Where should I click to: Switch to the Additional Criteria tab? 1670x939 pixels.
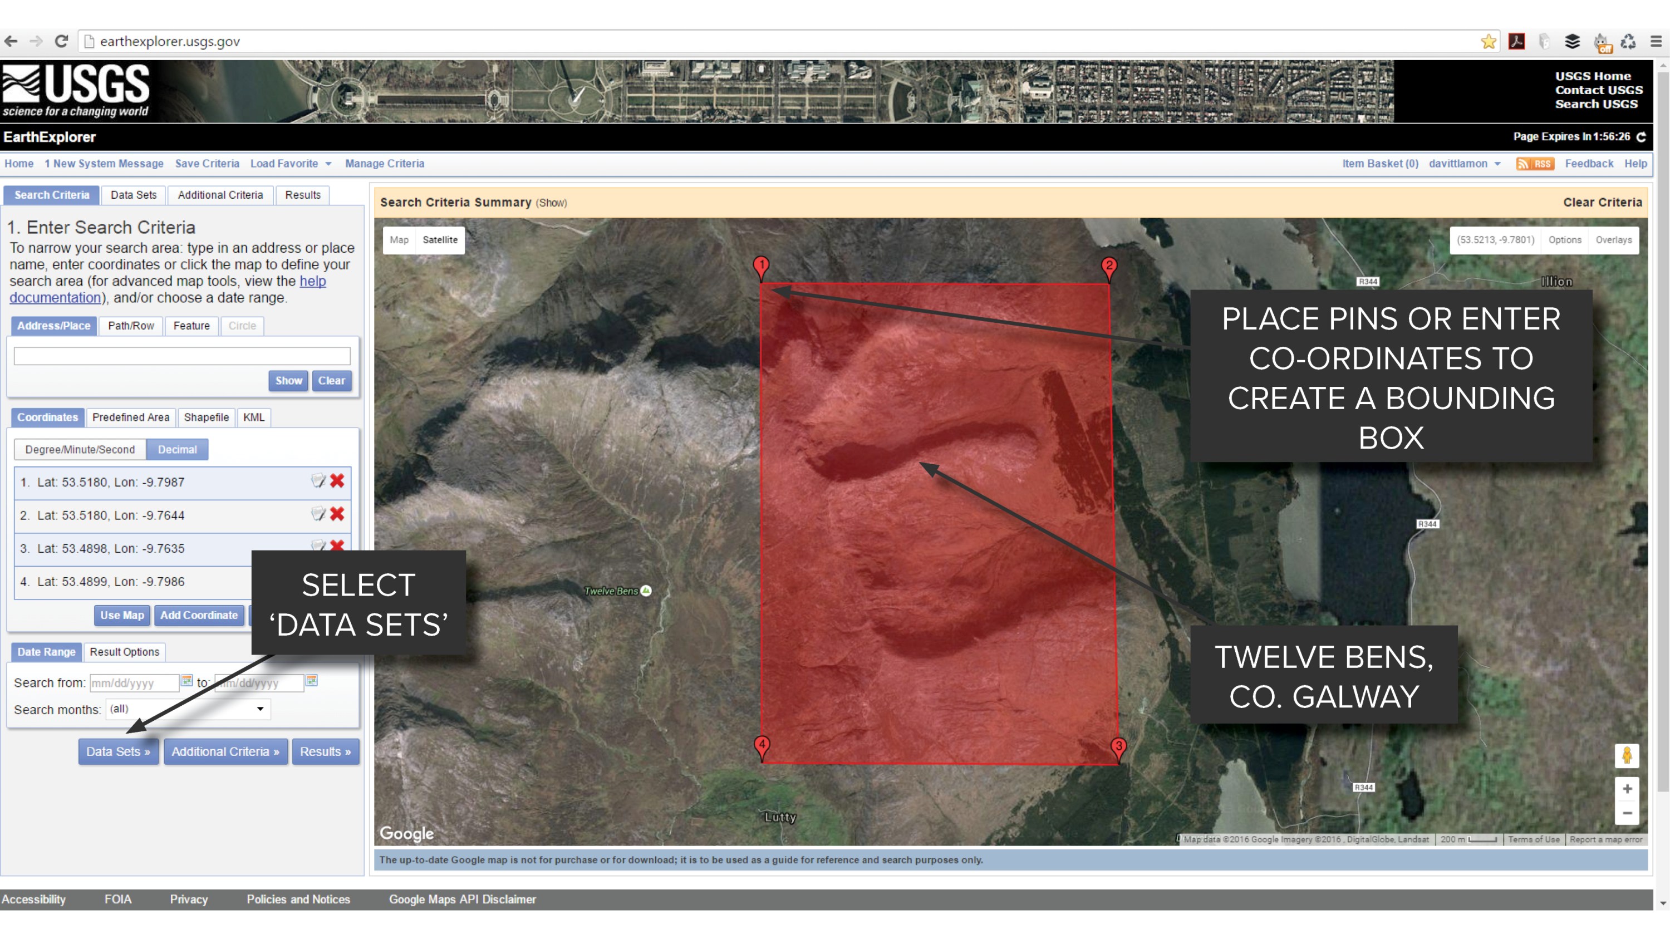click(x=220, y=195)
